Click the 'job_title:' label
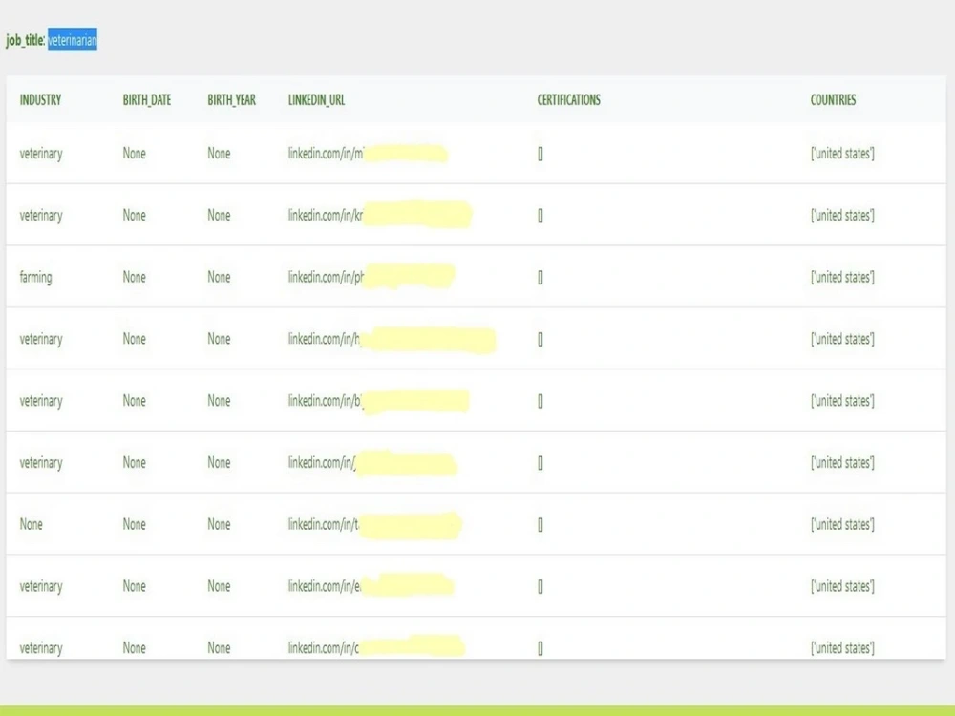The height and width of the screenshot is (716, 955). pyautogui.click(x=26, y=41)
